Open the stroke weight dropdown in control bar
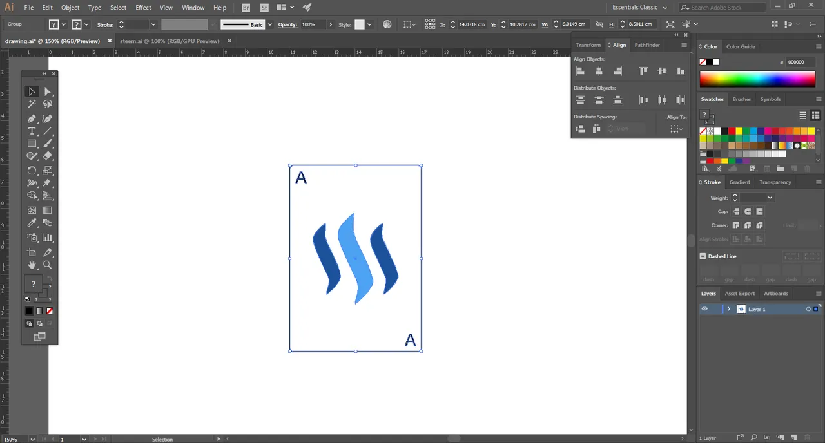Screen dimensions: 825x443 point(153,24)
